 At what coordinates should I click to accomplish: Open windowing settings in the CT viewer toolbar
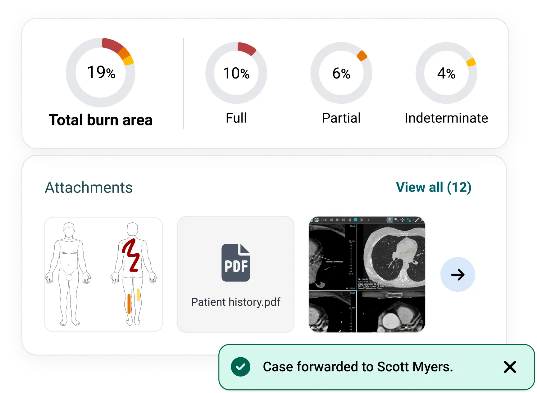point(409,220)
